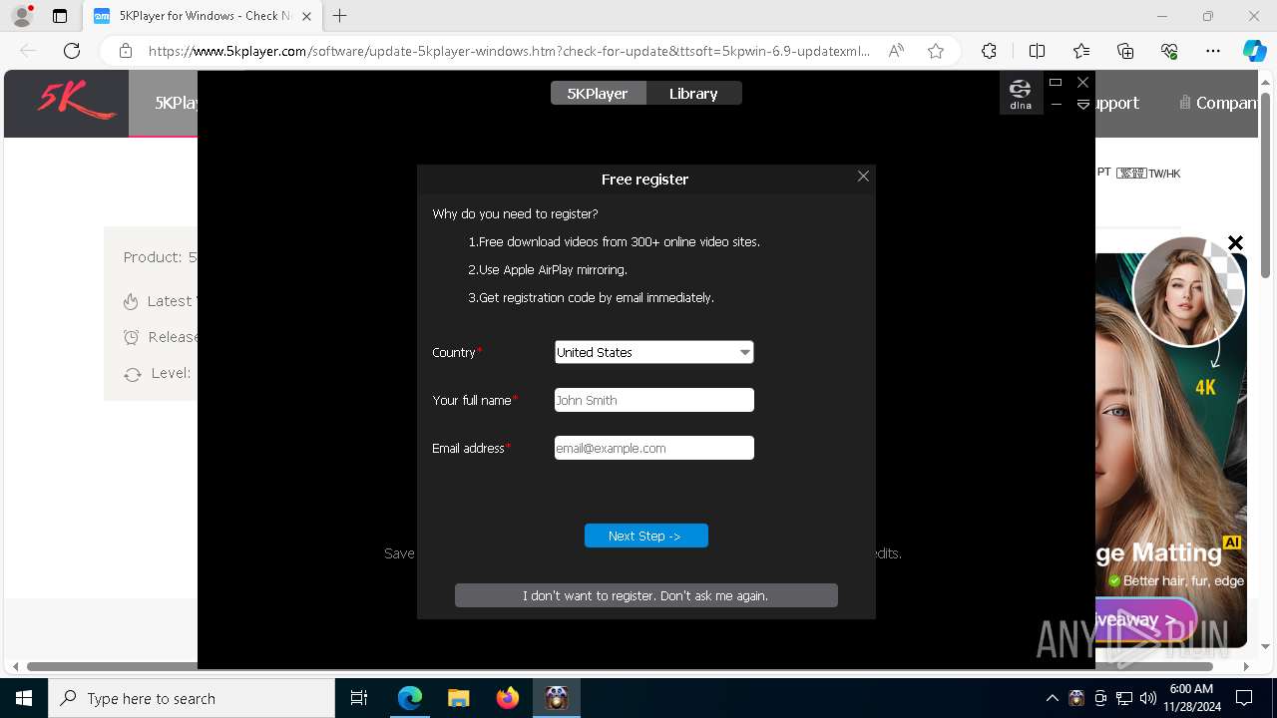Select the 5KPlayer for Windows browser tab
Image resolution: width=1277 pixels, height=718 pixels.
tap(202, 16)
